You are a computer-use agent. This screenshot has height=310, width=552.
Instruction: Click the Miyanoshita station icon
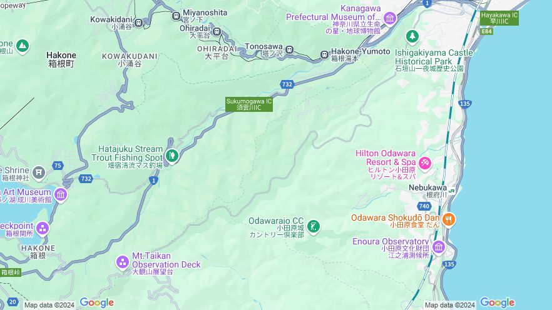coord(176,16)
